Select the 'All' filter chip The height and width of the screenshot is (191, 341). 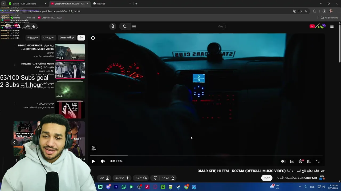click(81, 37)
